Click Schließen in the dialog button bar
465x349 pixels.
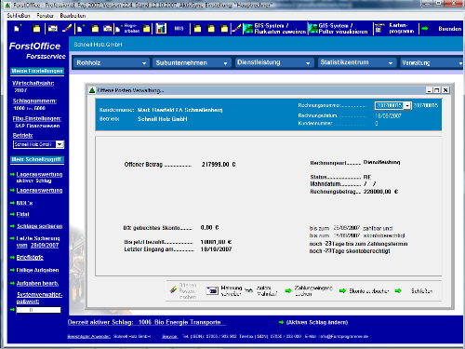421,291
